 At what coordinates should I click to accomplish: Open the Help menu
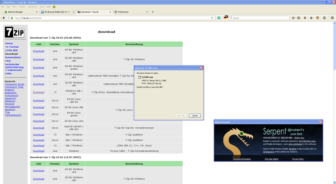pos(49,7)
